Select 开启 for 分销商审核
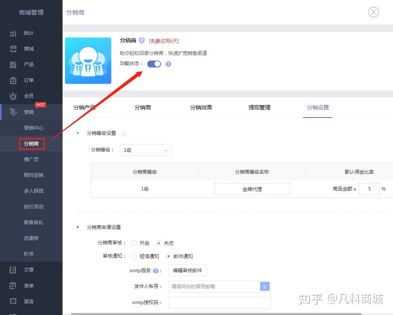Image resolution: width=393 pixels, height=315 pixels. pyautogui.click(x=134, y=243)
